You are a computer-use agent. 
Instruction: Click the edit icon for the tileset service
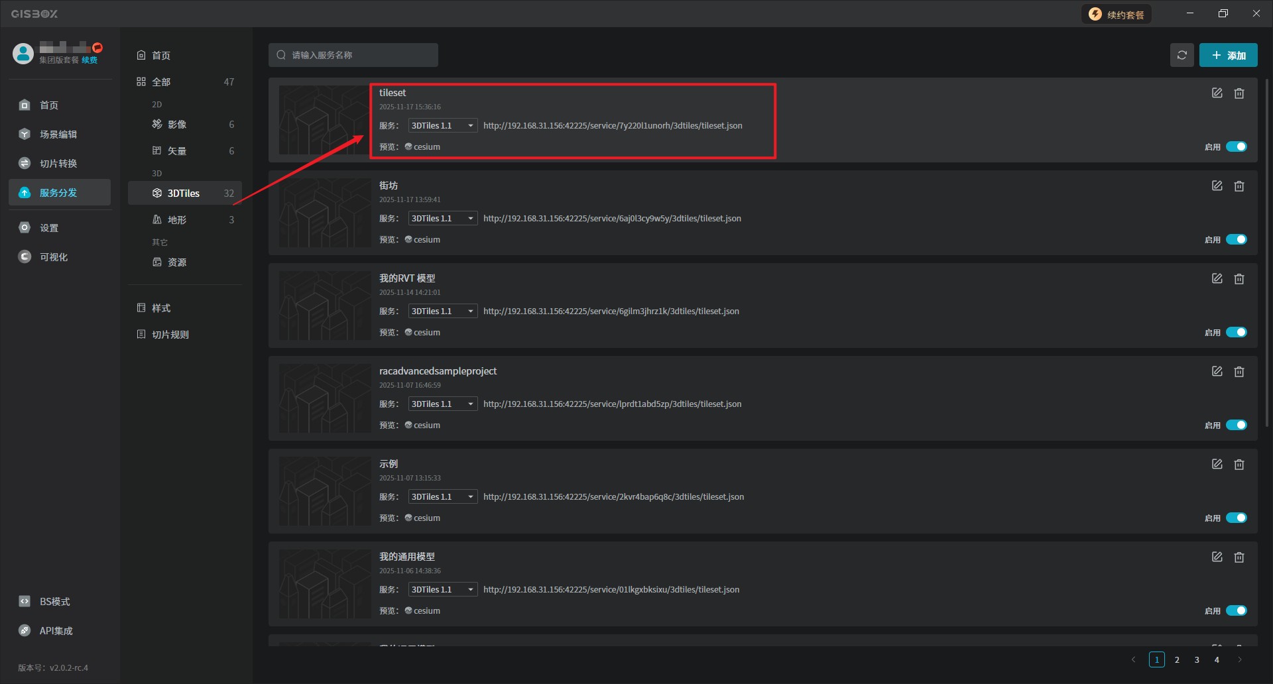tap(1217, 93)
